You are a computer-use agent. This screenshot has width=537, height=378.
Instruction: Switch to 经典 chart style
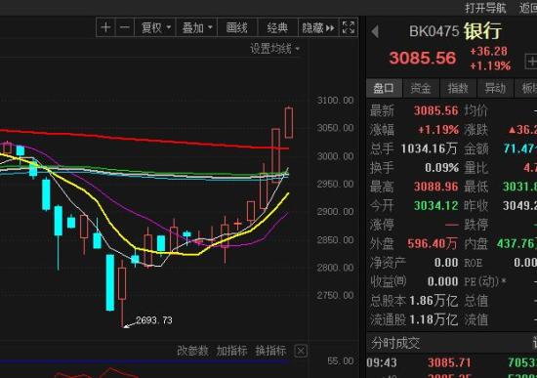[277, 27]
